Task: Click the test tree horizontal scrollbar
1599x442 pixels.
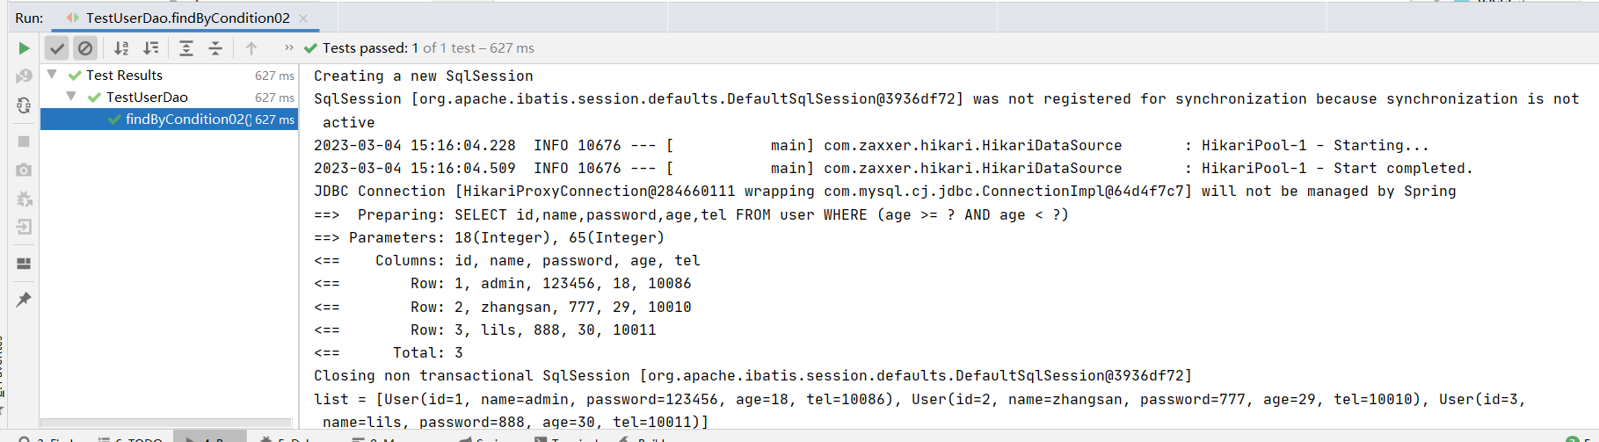Action: 166,424
